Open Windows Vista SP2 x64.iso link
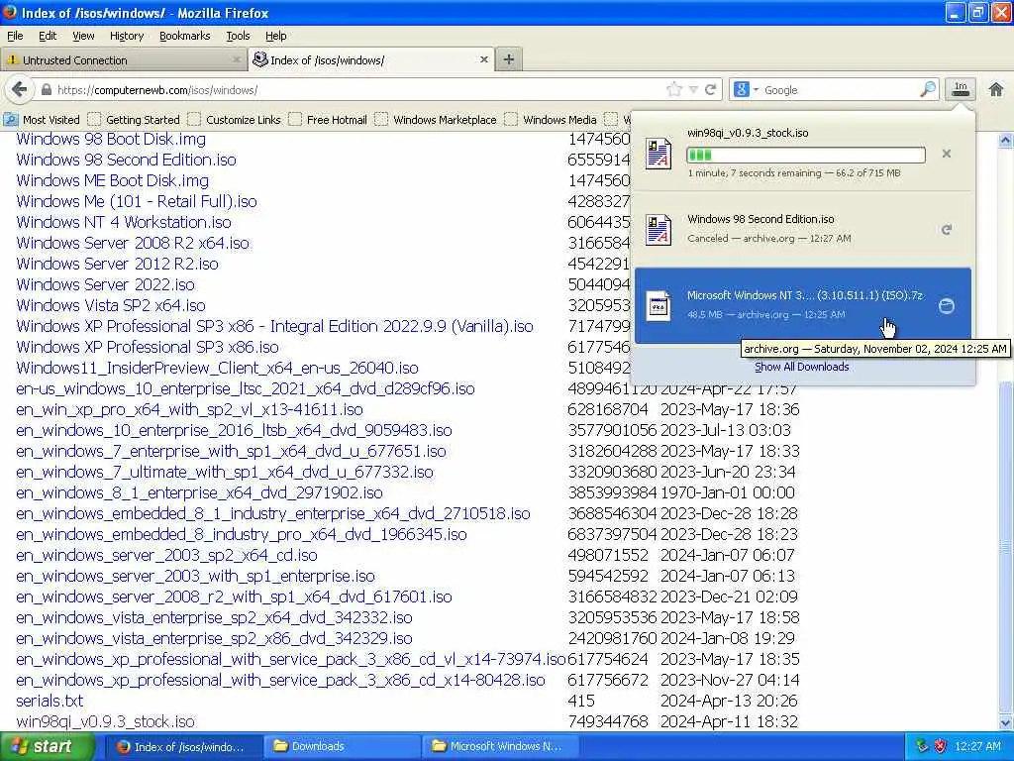The width and height of the screenshot is (1014, 761). 111,305
